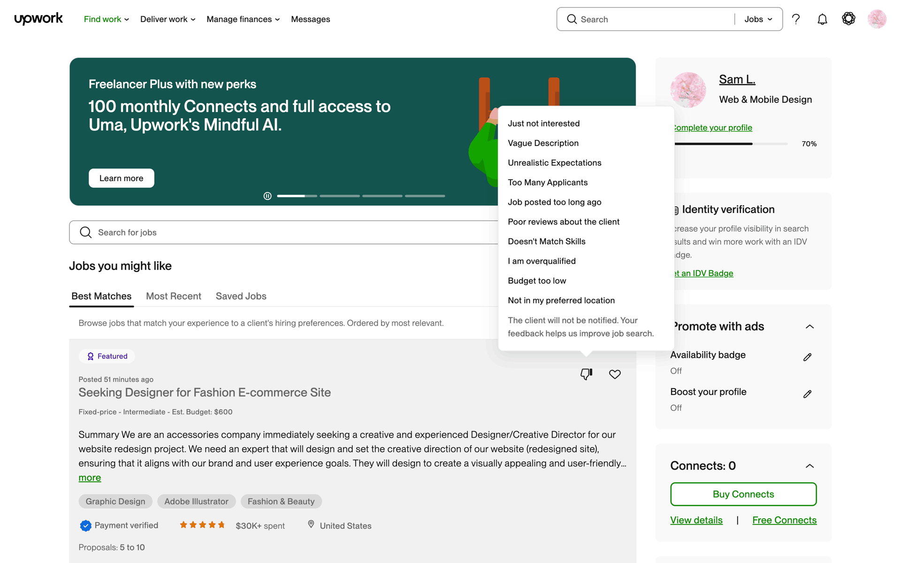Select the Best Matches tab
Image resolution: width=901 pixels, height=563 pixels.
[x=101, y=296]
